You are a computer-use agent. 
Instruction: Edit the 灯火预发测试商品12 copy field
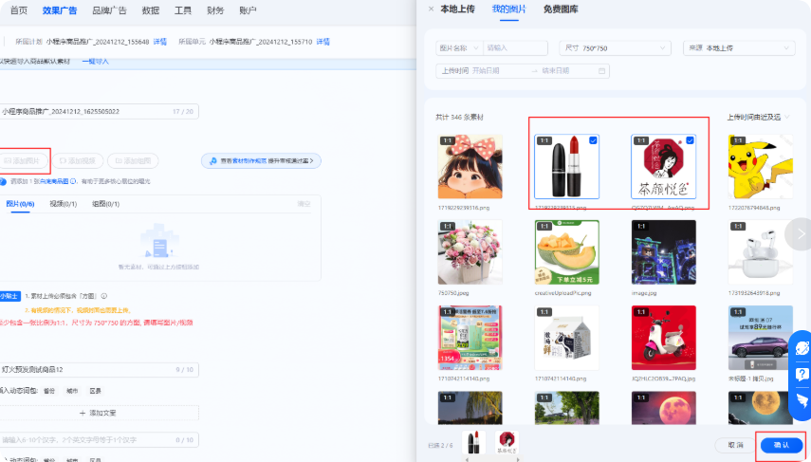[99, 369]
